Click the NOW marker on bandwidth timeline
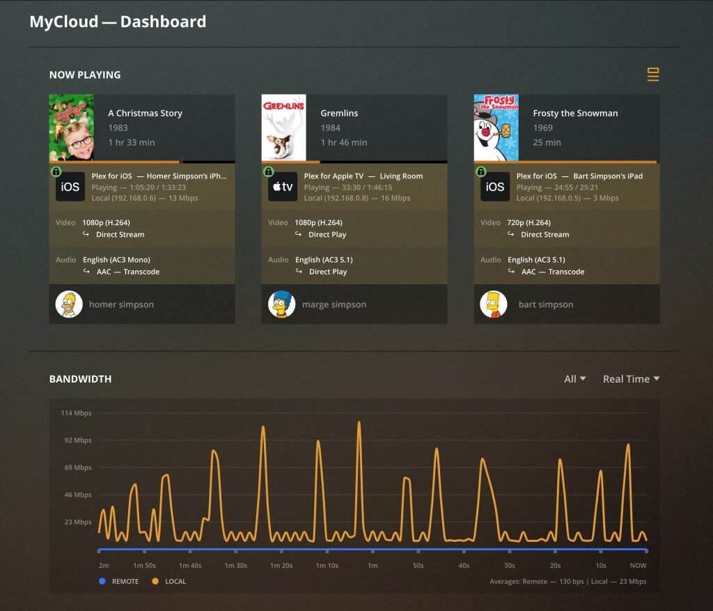Viewport: 713px width, 611px height. 638,565
